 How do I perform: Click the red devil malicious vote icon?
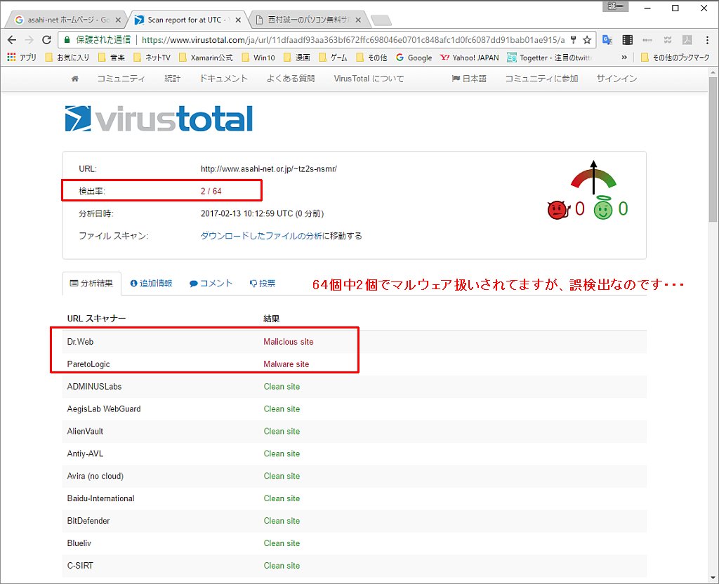[x=558, y=210]
